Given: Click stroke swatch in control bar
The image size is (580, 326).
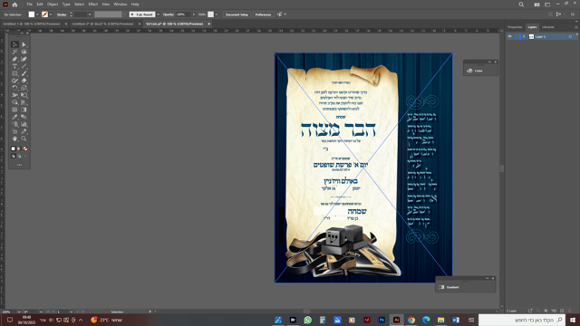Looking at the screenshot, I should click(x=44, y=14).
